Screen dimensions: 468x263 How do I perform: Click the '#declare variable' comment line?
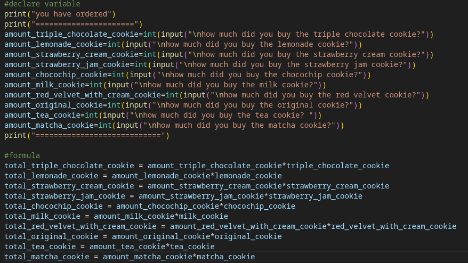(x=42, y=4)
